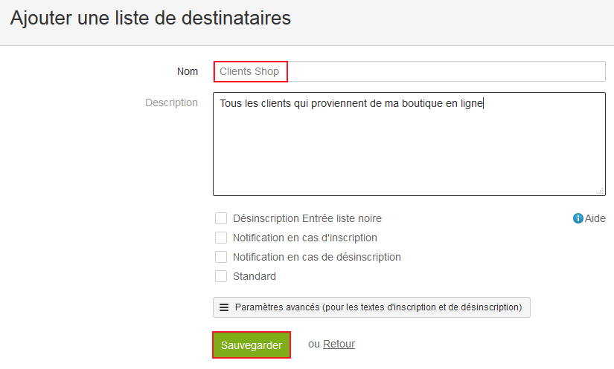The width and height of the screenshot is (614, 369).
Task: Click the Désinscription Entrée liste noire label text
Action: (307, 218)
